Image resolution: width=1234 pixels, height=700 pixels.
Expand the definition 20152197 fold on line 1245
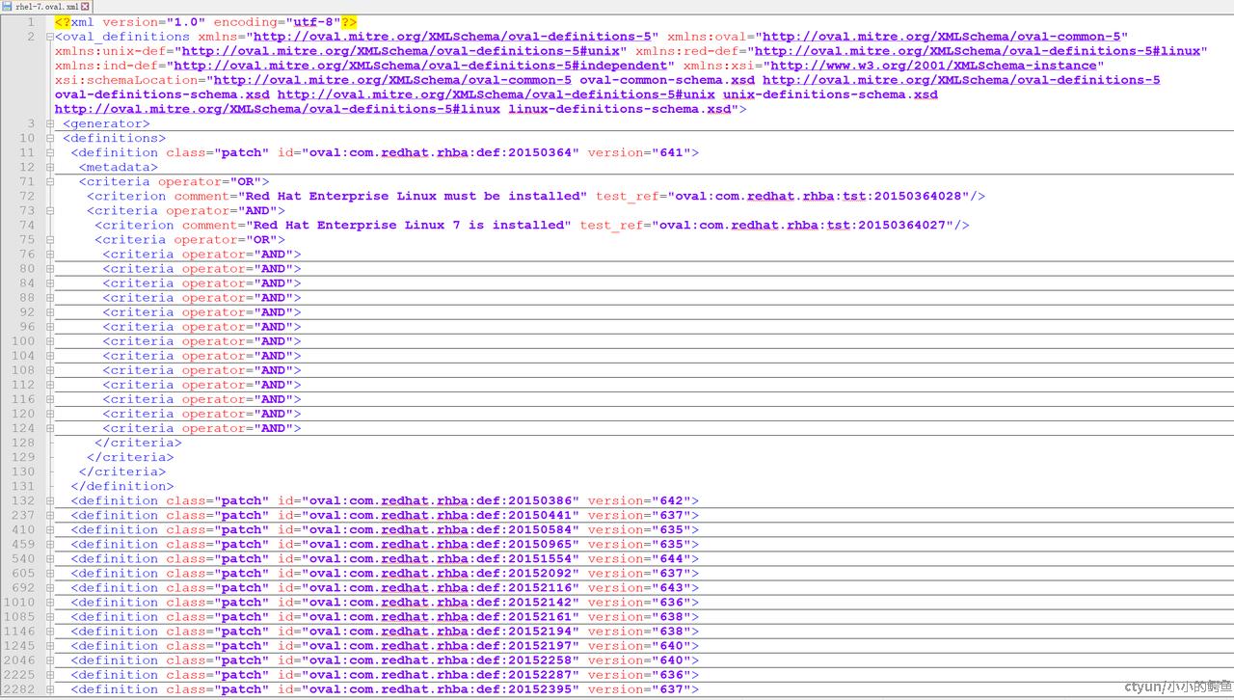pyautogui.click(x=50, y=646)
